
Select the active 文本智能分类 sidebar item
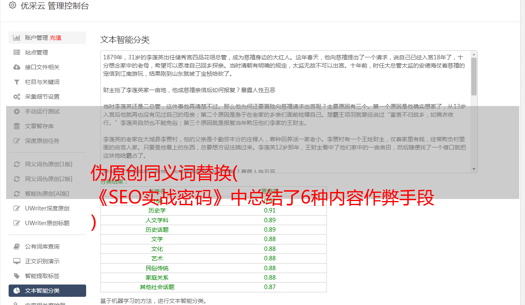pos(47,291)
